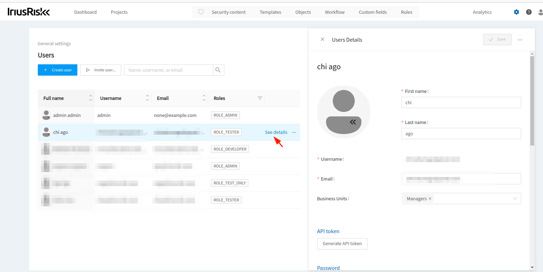Remove the Managers business unit tag
Screen dimensions: 543x272
click(x=430, y=199)
